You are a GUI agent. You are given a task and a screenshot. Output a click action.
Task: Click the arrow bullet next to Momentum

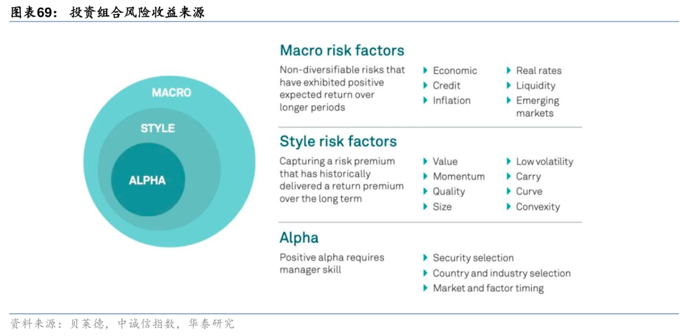coord(426,177)
